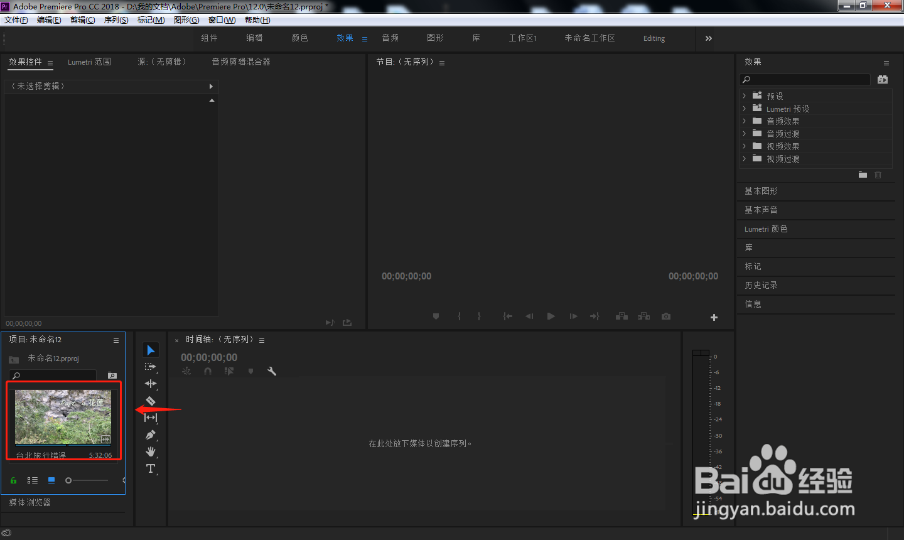904x540 pixels.
Task: Switch to Lumetri 范围 tab
Action: click(89, 62)
